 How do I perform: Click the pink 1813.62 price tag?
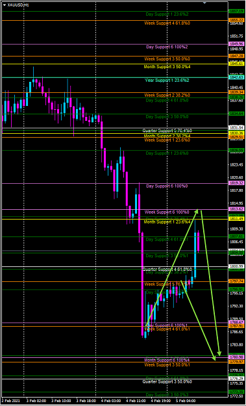click(x=236, y=209)
